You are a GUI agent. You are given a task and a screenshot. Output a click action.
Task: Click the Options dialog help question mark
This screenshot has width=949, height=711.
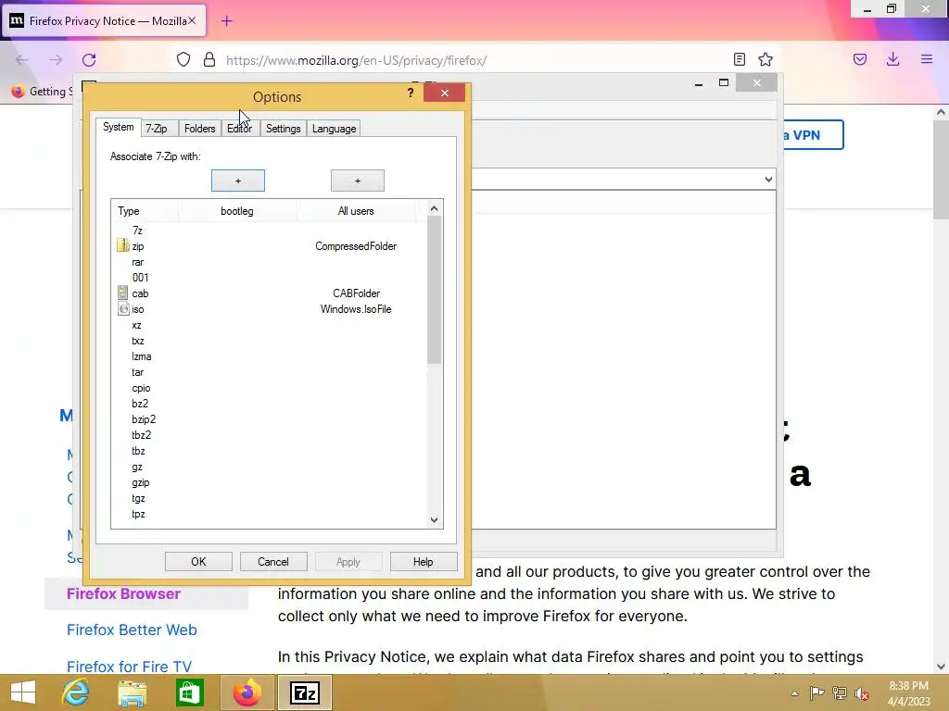[x=411, y=93]
